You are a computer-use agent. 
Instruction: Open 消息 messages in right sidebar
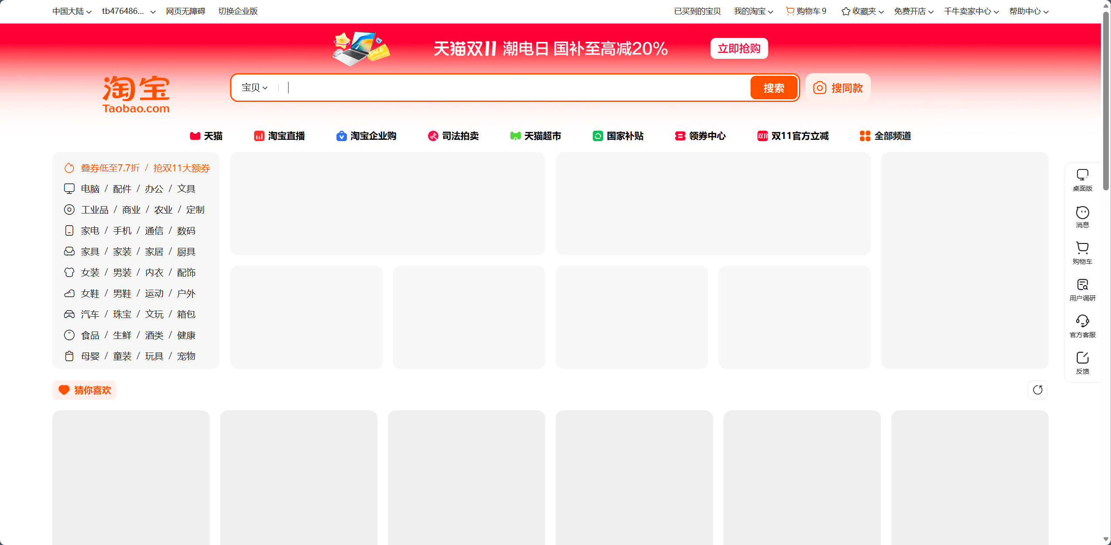1082,217
